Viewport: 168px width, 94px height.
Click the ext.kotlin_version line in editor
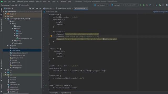coord(65,17)
